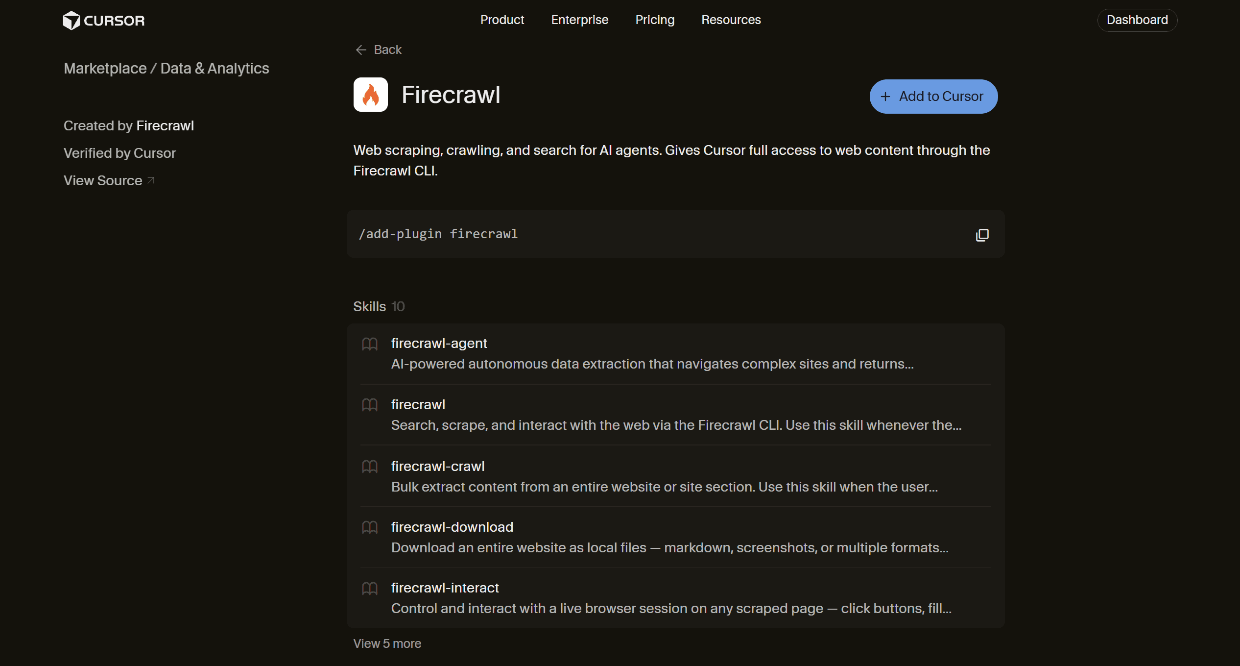Copy the add-plugin command via copy icon
The height and width of the screenshot is (666, 1240).
click(x=982, y=235)
